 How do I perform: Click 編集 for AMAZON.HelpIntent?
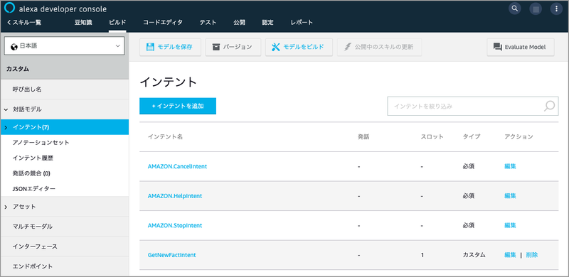510,196
